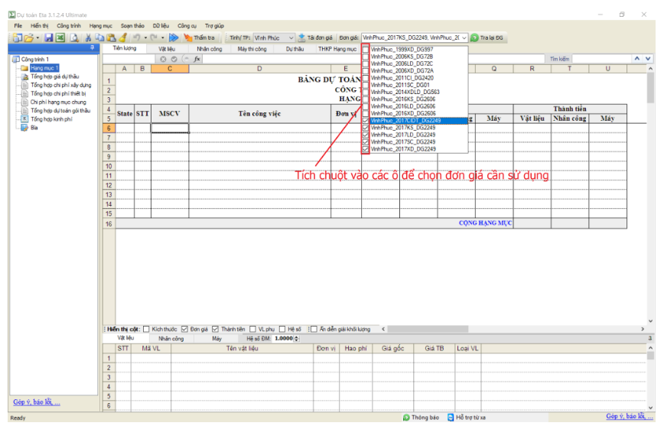
Task: Collapse the Đơn giá combo box arrow
Action: click(464, 37)
